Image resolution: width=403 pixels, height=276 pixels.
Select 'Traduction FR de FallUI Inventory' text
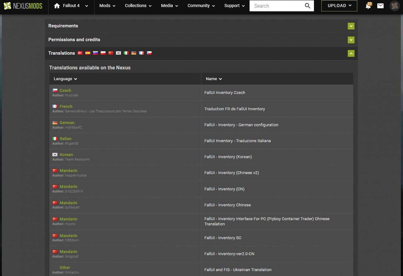[x=235, y=109]
